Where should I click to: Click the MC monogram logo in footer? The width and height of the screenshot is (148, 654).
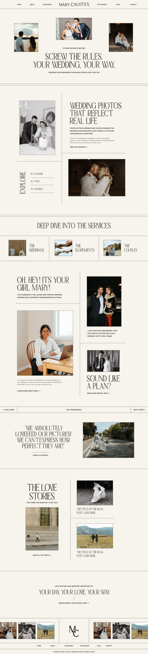coord(74,630)
